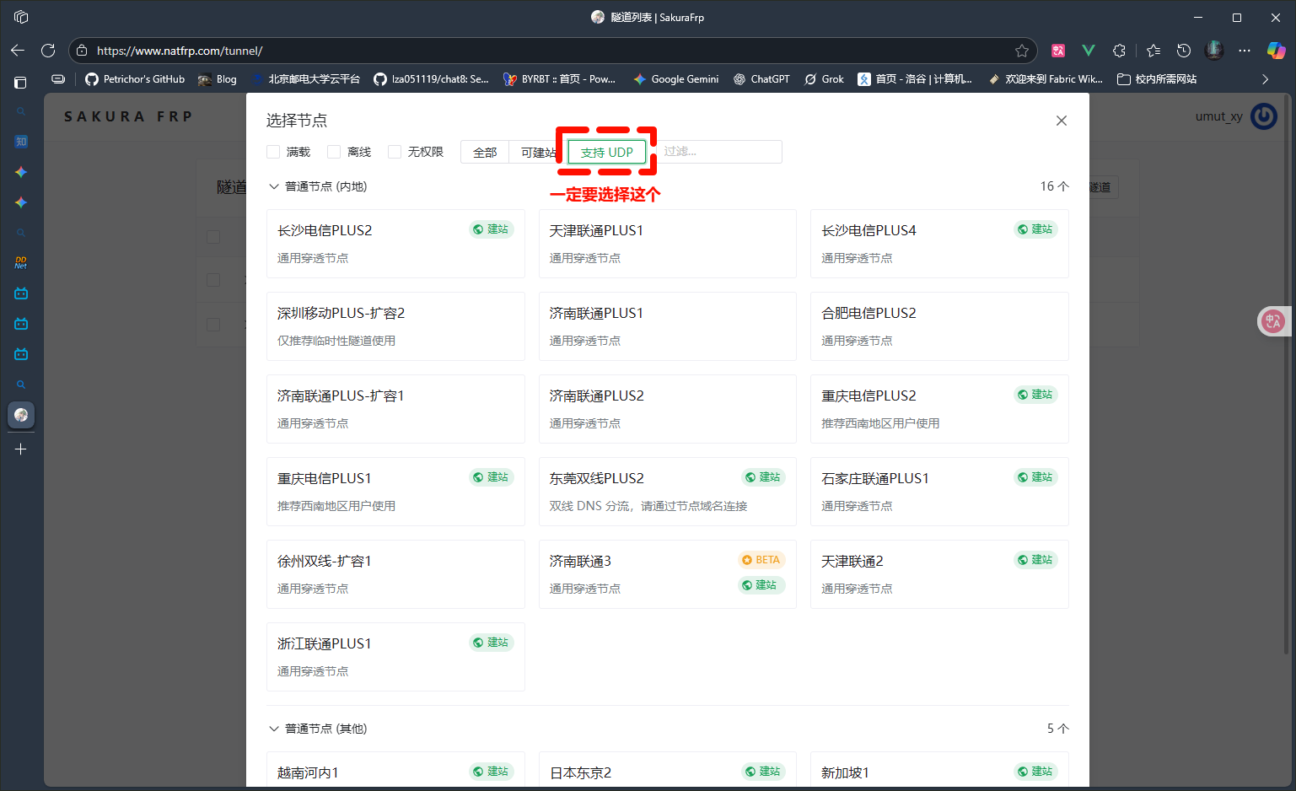Open ChatGPT from the bookmarks bar

(761, 78)
